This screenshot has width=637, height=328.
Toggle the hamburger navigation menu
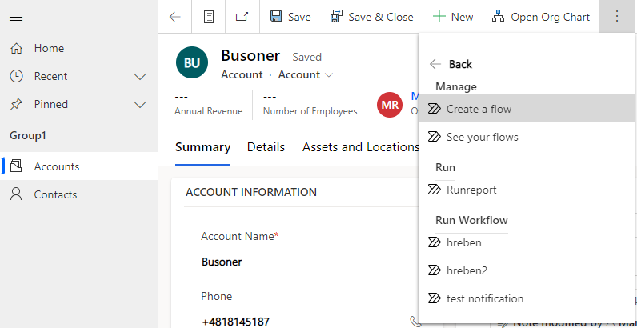pyautogui.click(x=16, y=17)
